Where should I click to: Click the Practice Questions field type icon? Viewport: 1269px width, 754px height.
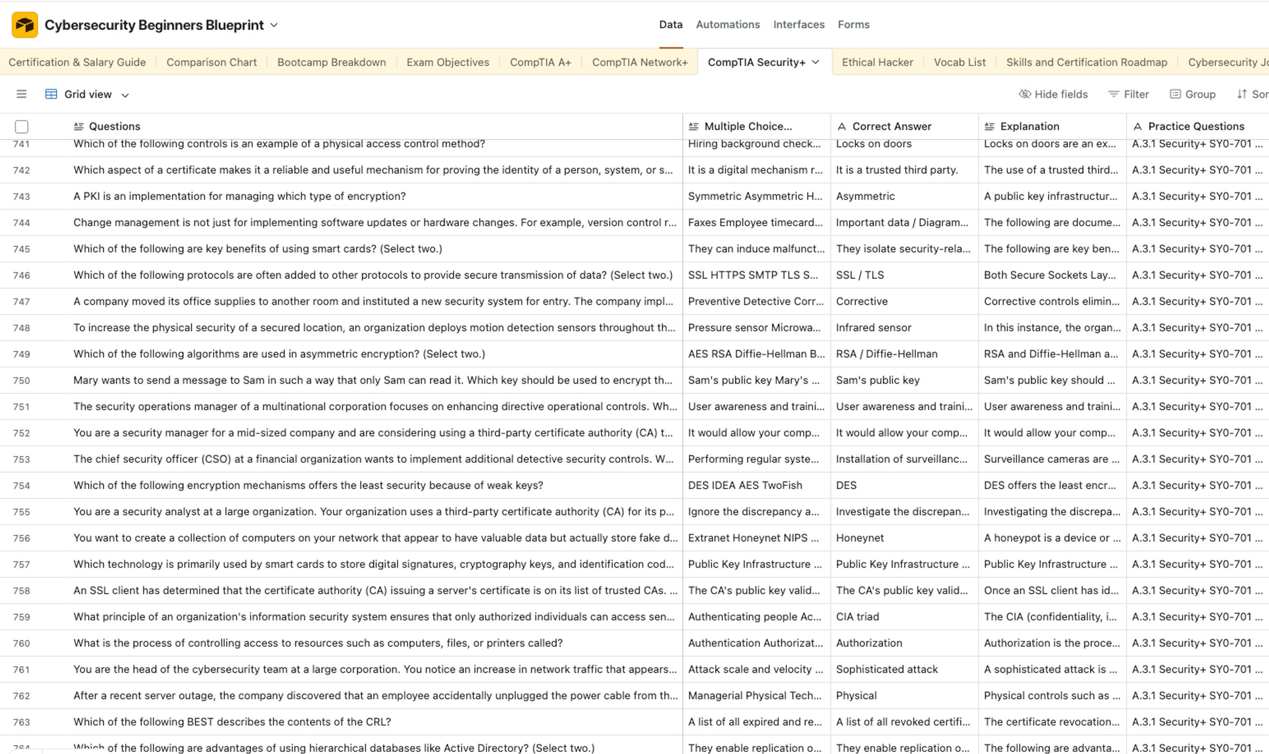tap(1137, 126)
